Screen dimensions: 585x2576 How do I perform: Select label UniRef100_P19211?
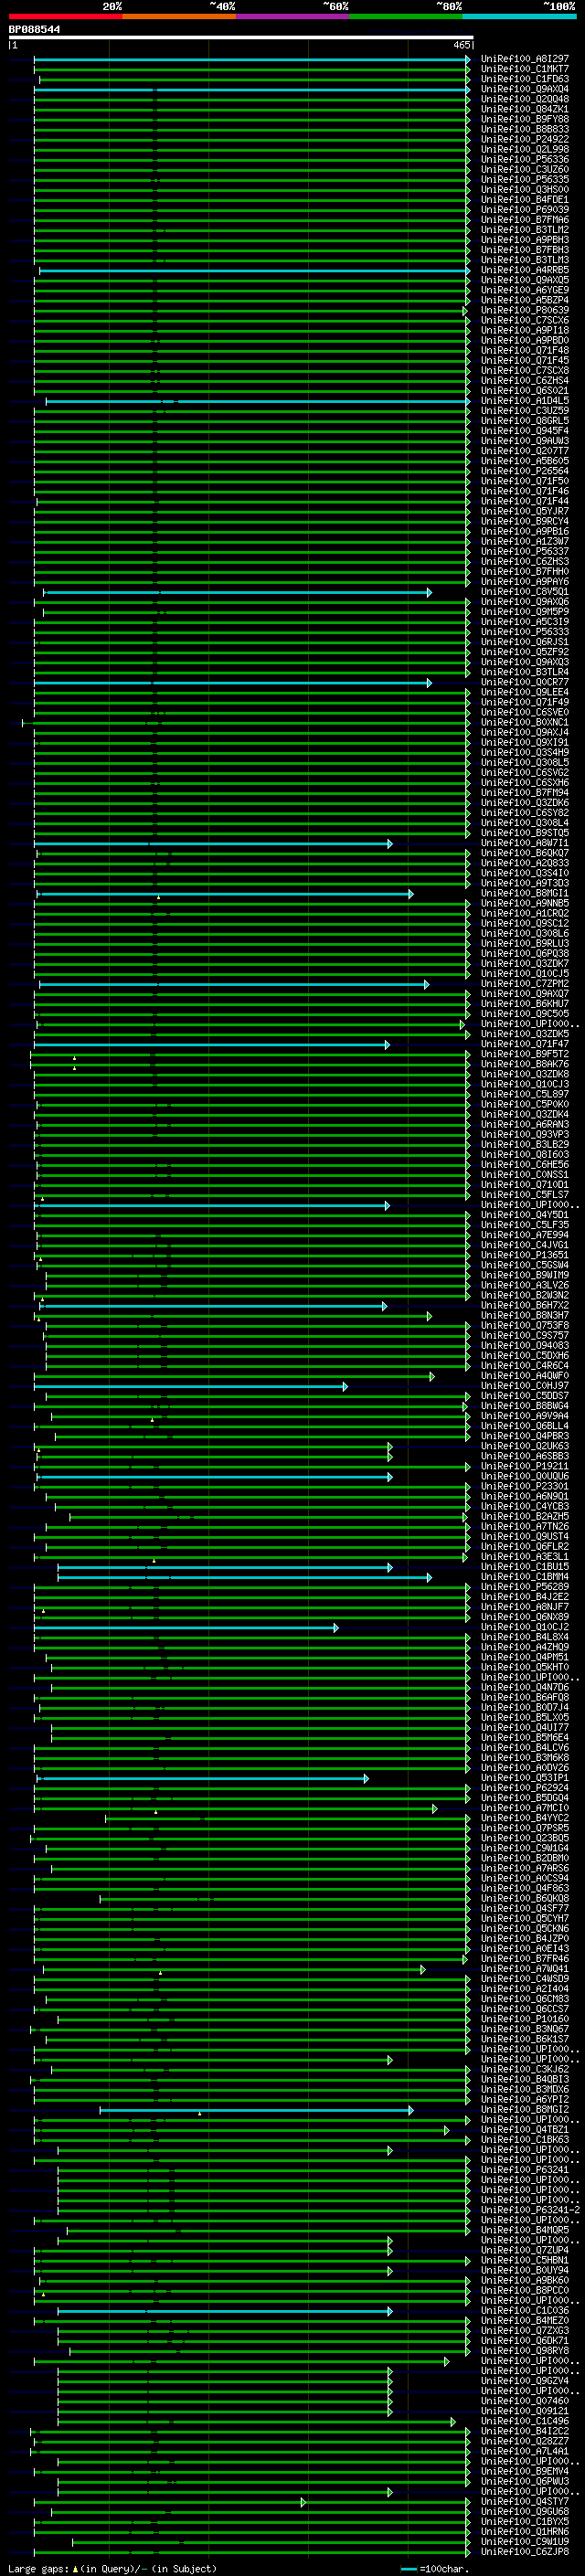tap(524, 1466)
